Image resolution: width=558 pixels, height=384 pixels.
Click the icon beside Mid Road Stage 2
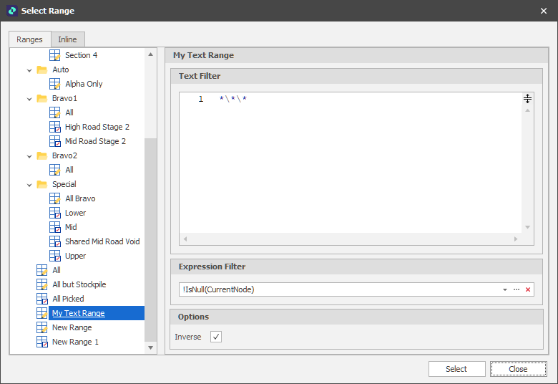coord(55,141)
